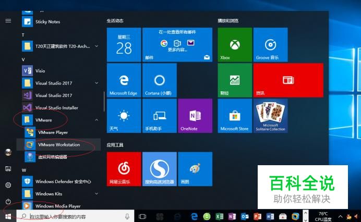This screenshot has width=361, height=222.
Task: Jump to letter T in app list
Action: [23, 35]
